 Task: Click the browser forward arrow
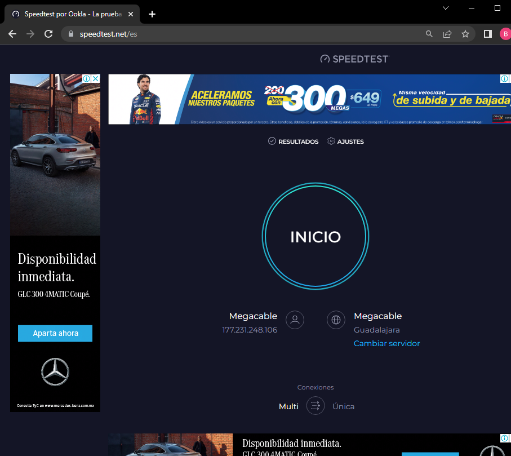tap(30, 34)
